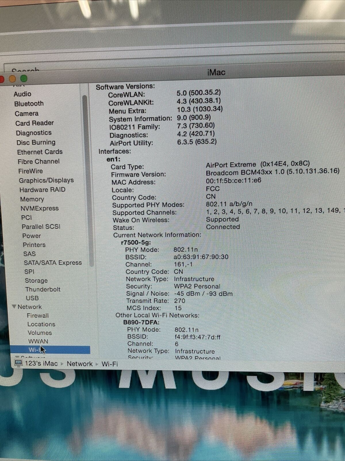The image size is (345, 461).
Task: Select FireWire in sidebar
Action: (x=30, y=171)
